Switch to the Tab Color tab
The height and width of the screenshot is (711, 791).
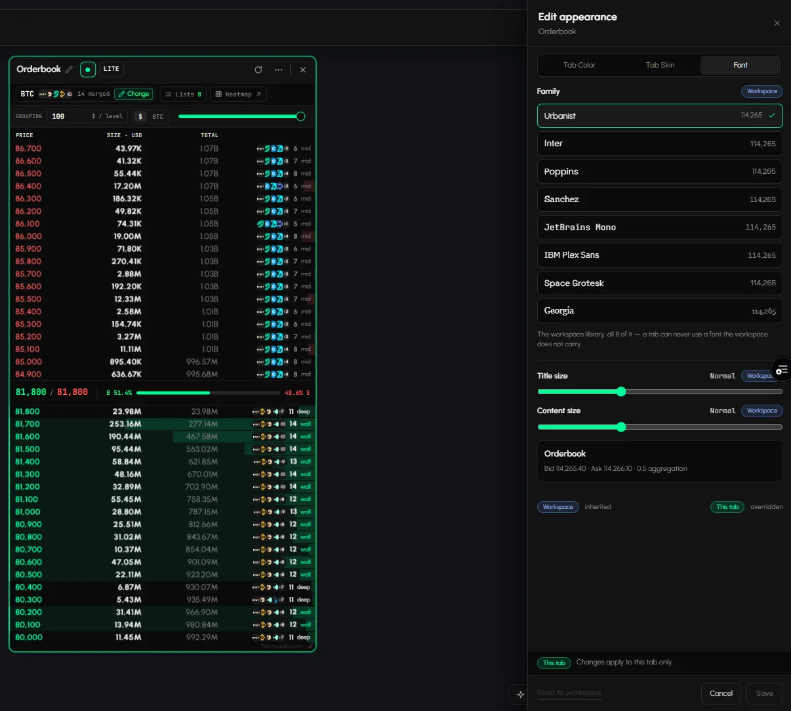click(579, 65)
